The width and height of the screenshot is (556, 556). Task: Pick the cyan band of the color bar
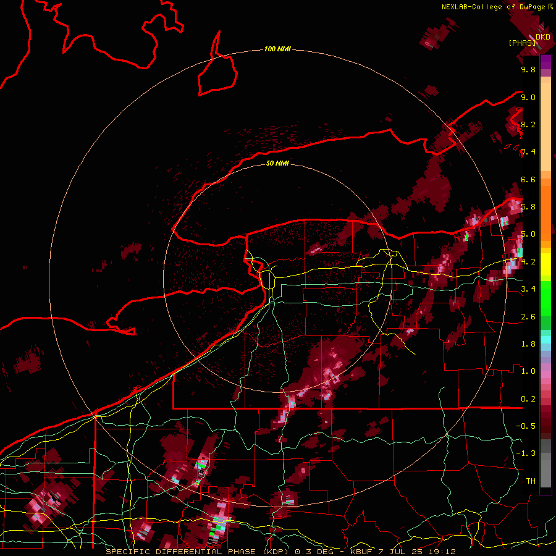[545, 340]
